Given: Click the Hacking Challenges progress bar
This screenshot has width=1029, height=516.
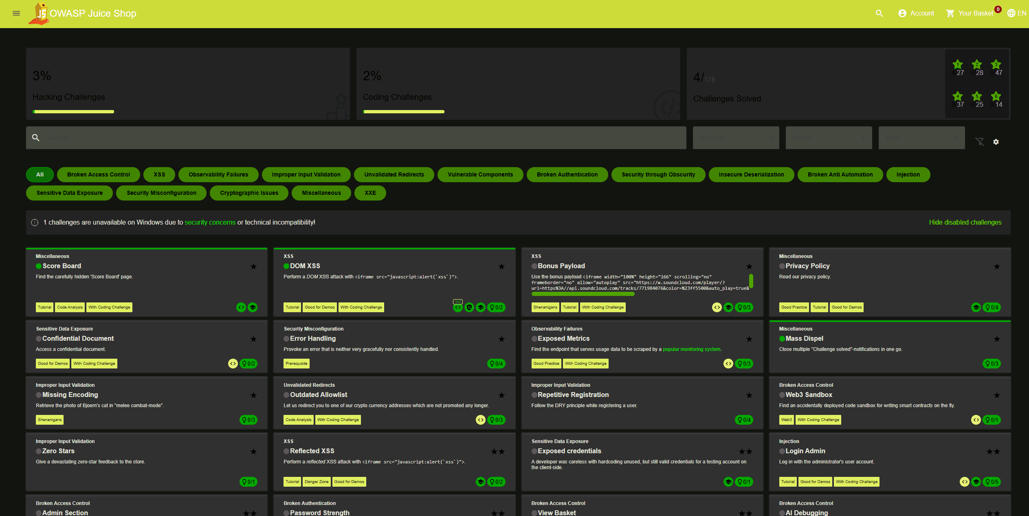Looking at the screenshot, I should pos(73,112).
